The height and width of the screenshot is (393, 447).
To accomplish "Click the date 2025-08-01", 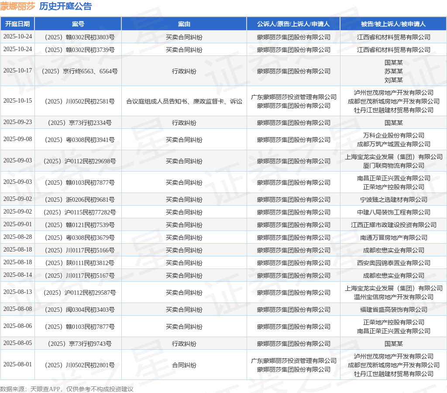I will click(17, 364).
